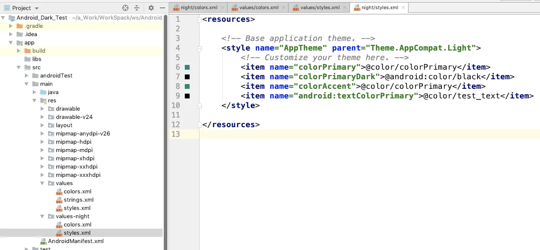Fold the style block on line 4

pyautogui.click(x=200, y=48)
